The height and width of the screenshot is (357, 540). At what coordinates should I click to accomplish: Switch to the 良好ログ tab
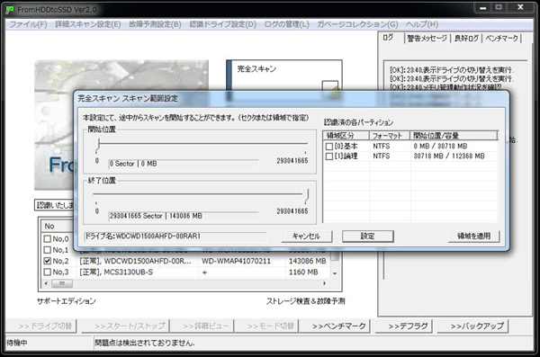[x=466, y=38]
